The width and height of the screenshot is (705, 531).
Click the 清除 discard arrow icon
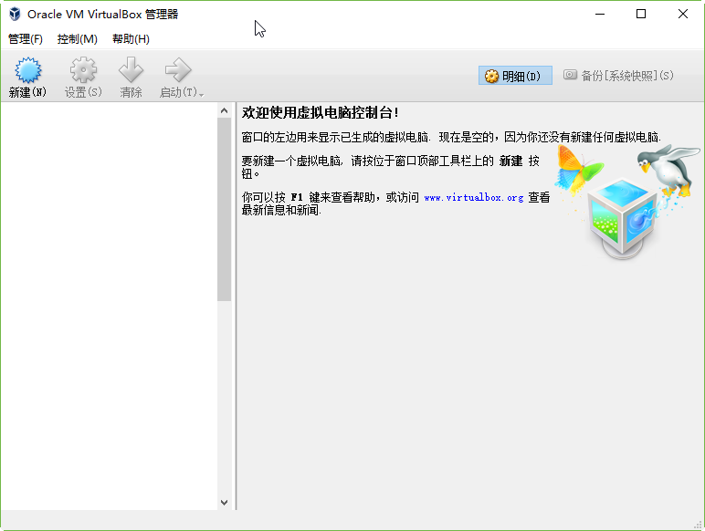pos(131,70)
